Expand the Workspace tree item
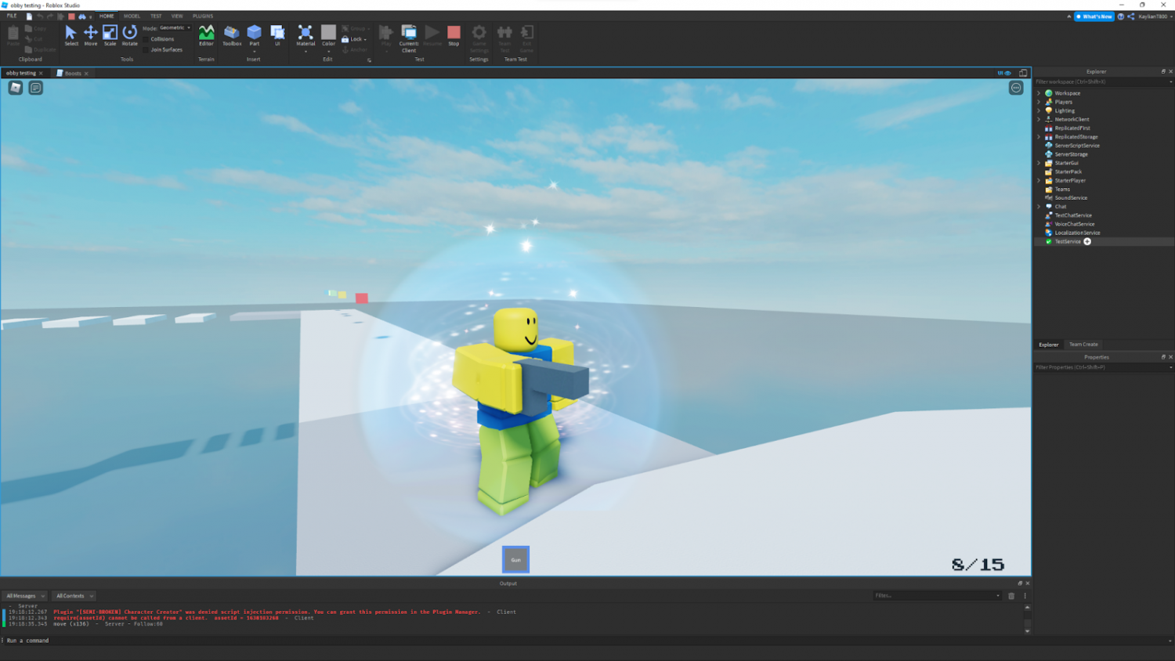 pyautogui.click(x=1039, y=92)
